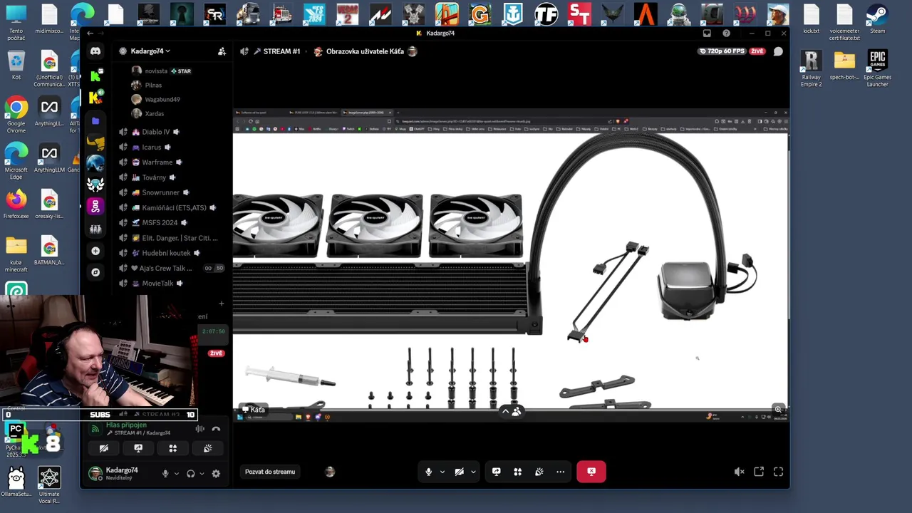Open soundboard icon in stream control bar
912x513 pixels.
(x=539, y=472)
